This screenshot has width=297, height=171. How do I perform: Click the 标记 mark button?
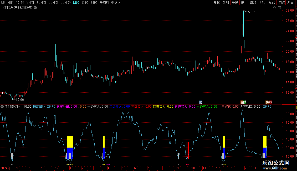tap(272, 2)
